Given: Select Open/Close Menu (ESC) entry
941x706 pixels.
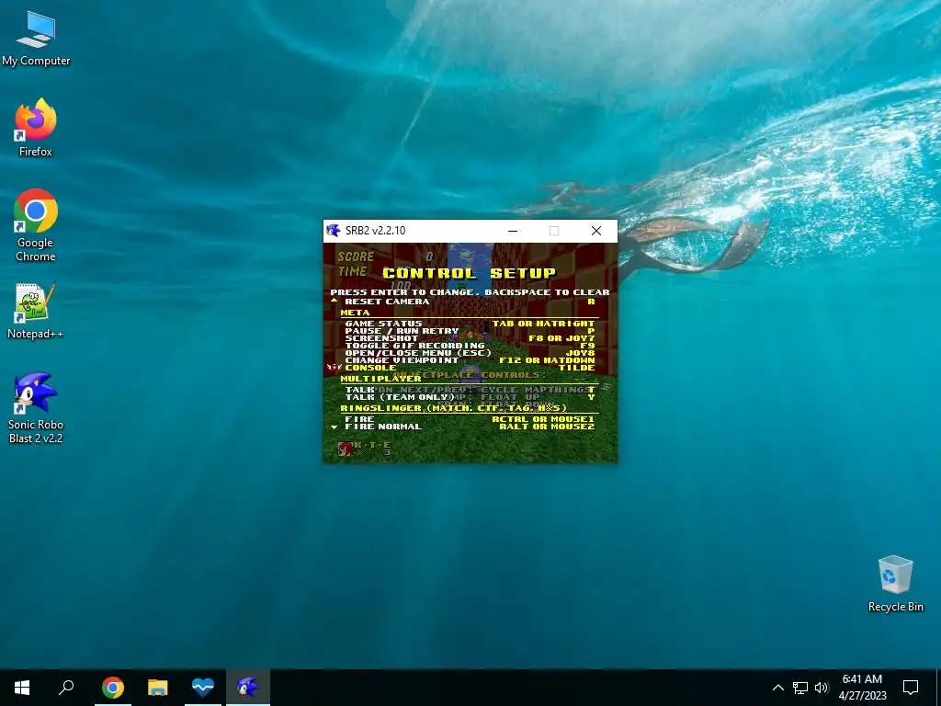Looking at the screenshot, I should tap(418, 353).
